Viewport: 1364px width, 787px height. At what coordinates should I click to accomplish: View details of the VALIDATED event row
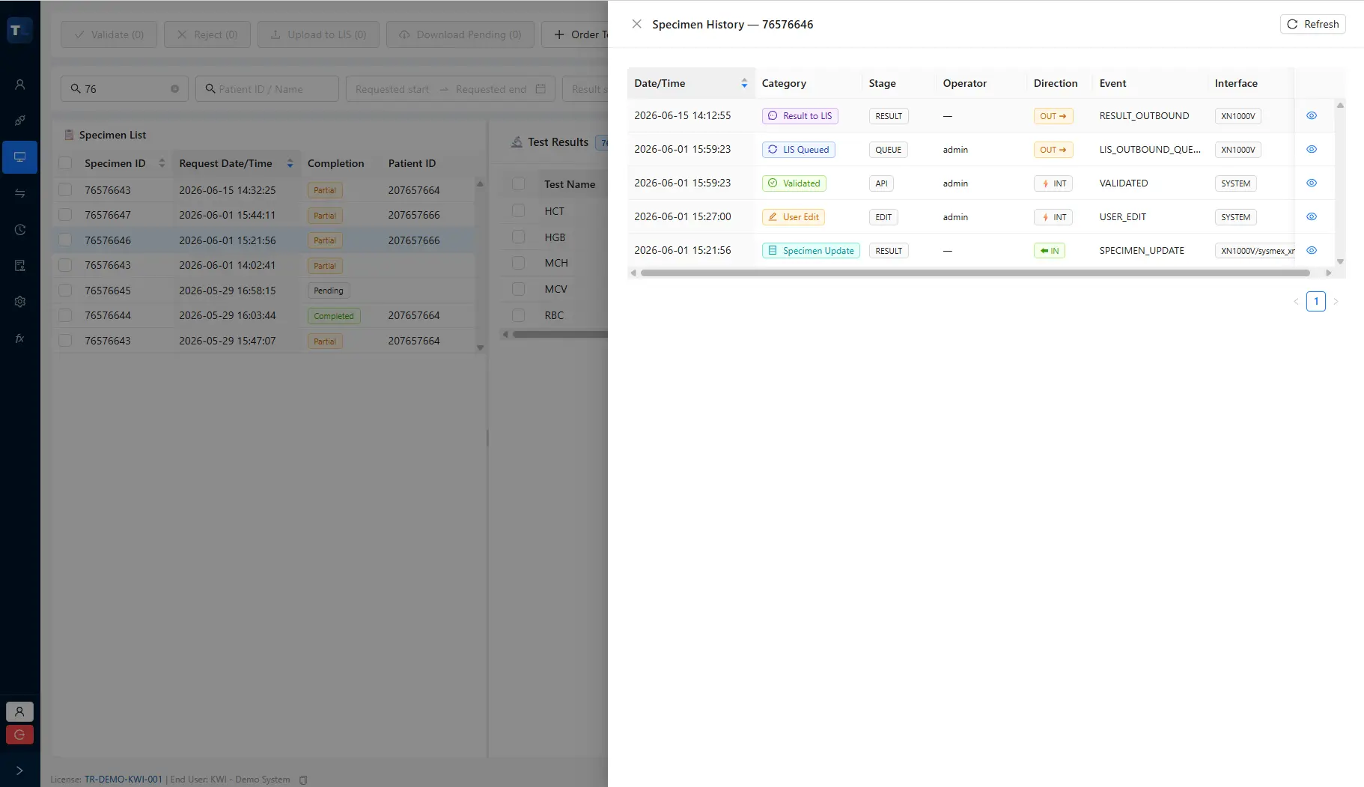[1311, 183]
